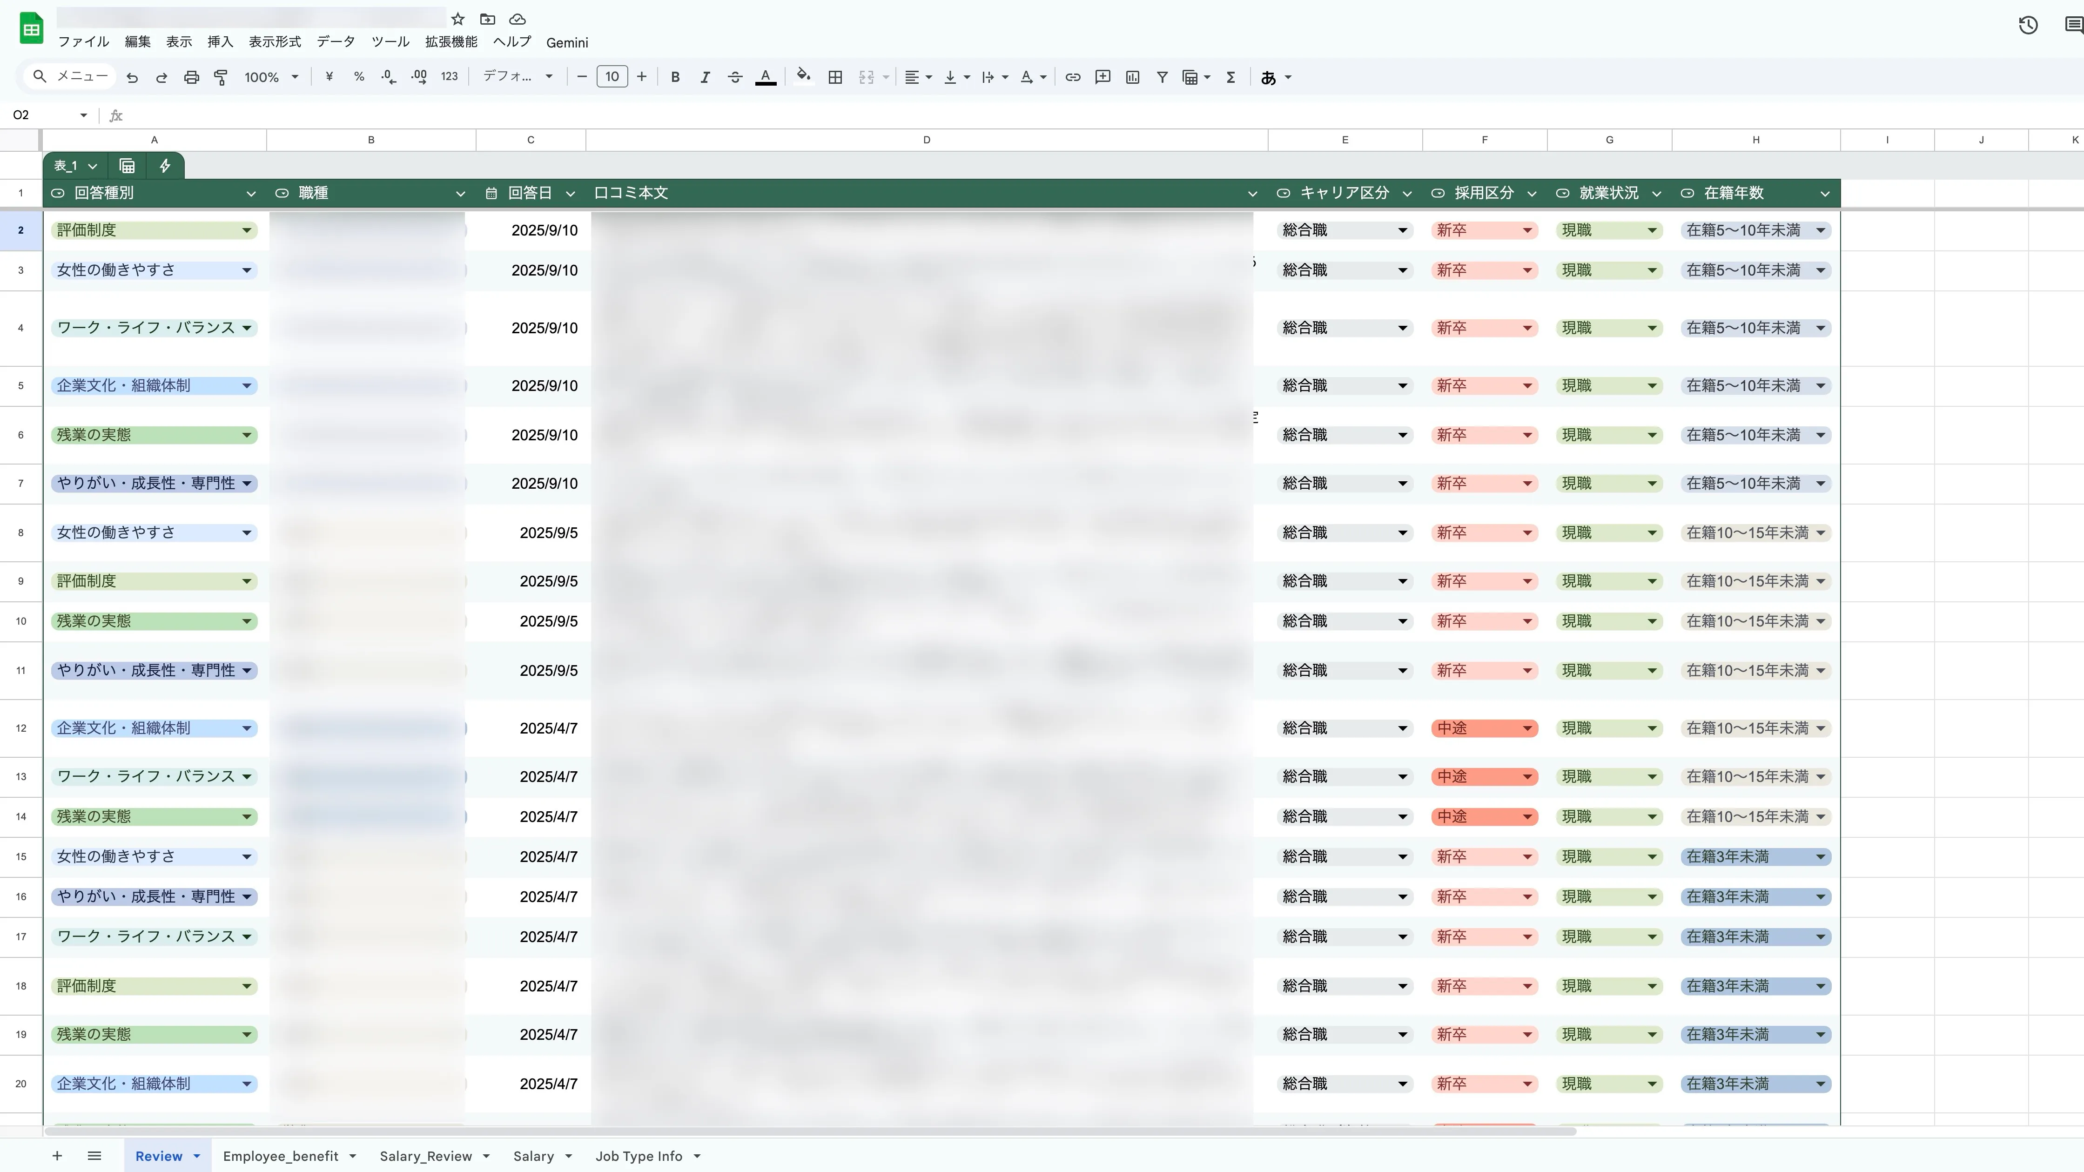Screen dimensions: 2084x1172
Task: Toggle italic formatting
Action: [705, 78]
